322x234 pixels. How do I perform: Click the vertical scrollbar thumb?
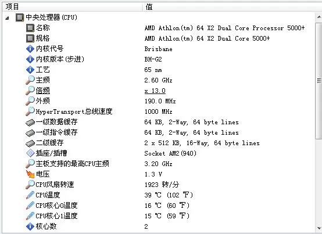tap(319, 81)
